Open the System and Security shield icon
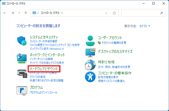The height and width of the screenshot is (111, 169). tap(22, 41)
